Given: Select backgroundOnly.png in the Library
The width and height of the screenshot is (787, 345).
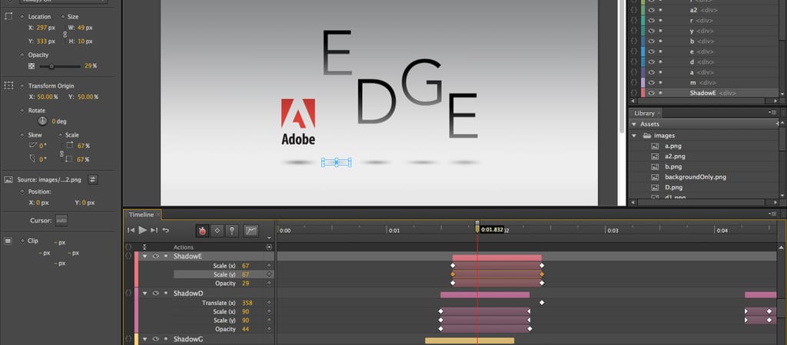Looking at the screenshot, I should [695, 177].
